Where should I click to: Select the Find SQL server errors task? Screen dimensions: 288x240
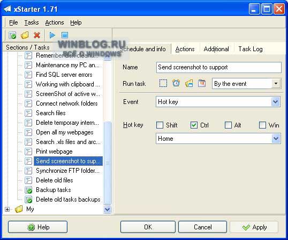(64, 75)
